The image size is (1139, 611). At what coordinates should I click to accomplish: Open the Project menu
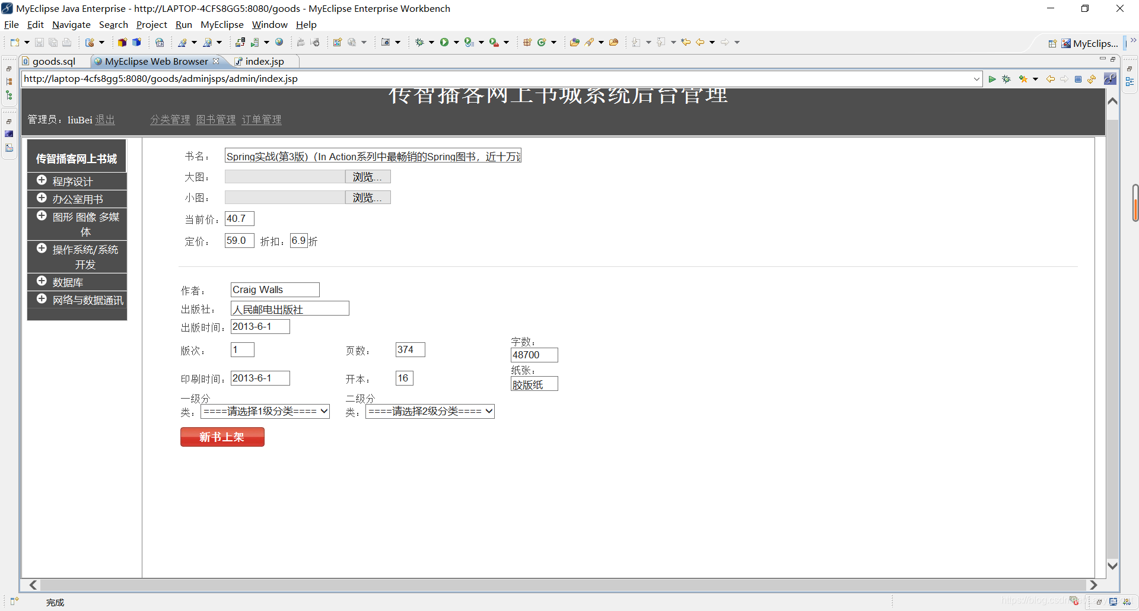pyautogui.click(x=152, y=25)
